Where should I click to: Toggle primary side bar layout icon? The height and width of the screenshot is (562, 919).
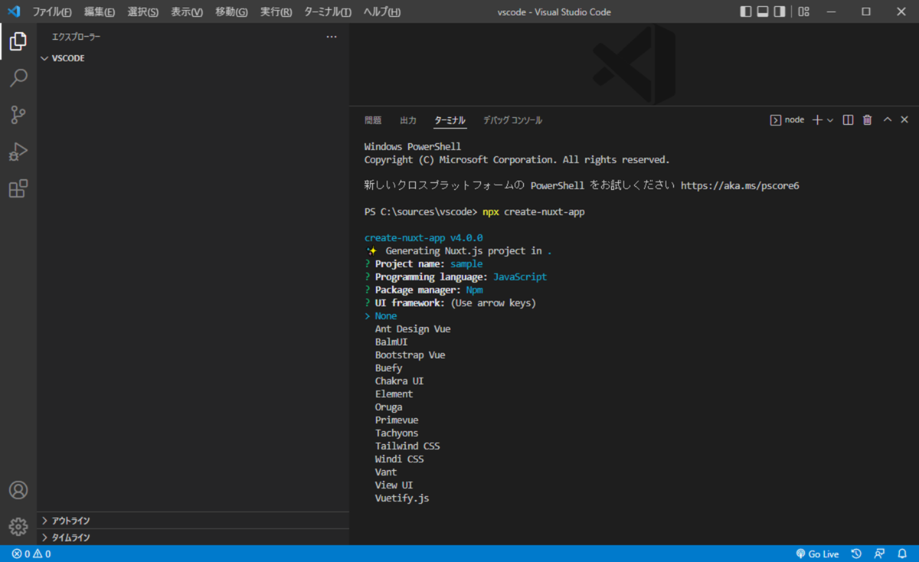pos(746,11)
